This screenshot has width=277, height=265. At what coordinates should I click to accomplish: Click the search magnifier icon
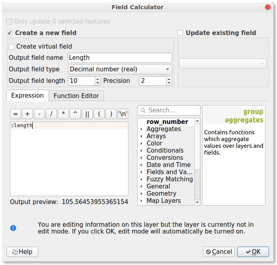coord(143,110)
